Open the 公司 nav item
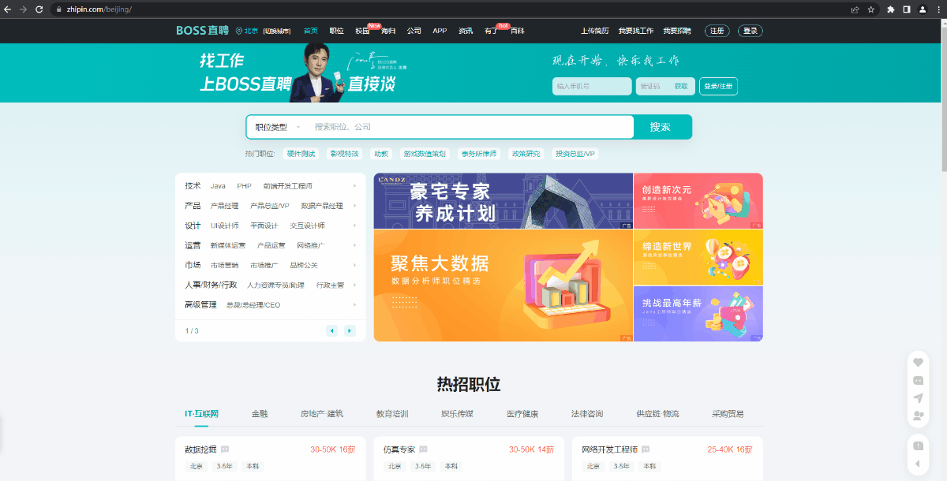 (414, 31)
